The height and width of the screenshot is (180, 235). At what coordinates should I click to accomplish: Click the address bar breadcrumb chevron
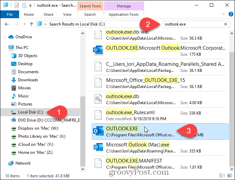[x=45, y=24]
